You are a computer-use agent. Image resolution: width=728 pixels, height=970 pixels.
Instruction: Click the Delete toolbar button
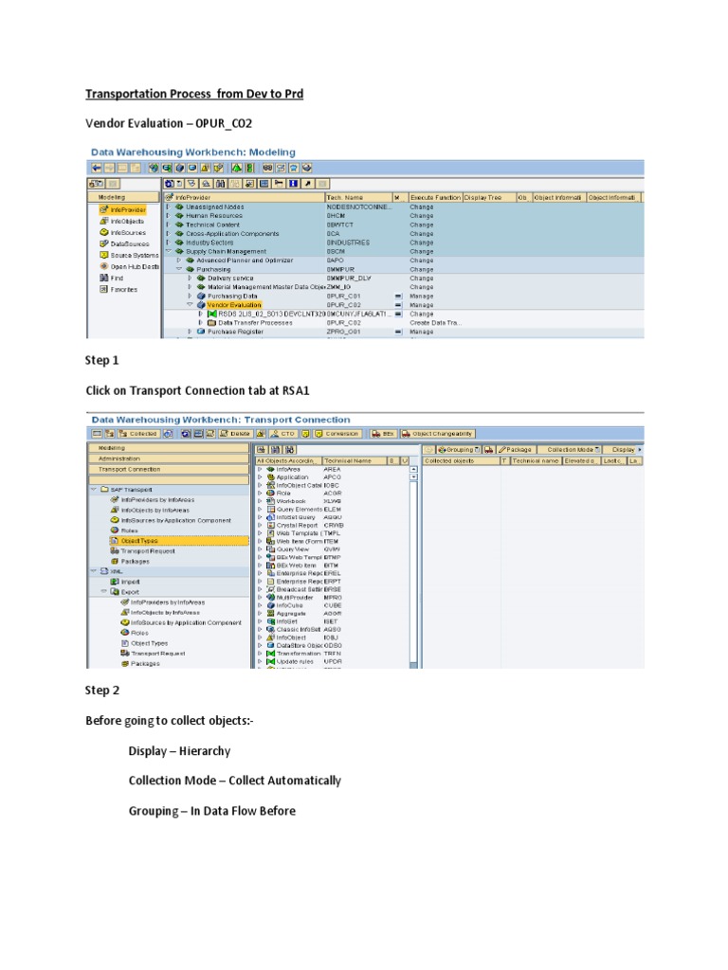[235, 434]
